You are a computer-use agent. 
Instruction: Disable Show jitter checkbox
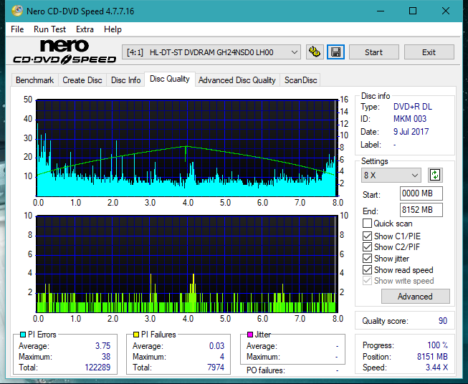(367, 259)
